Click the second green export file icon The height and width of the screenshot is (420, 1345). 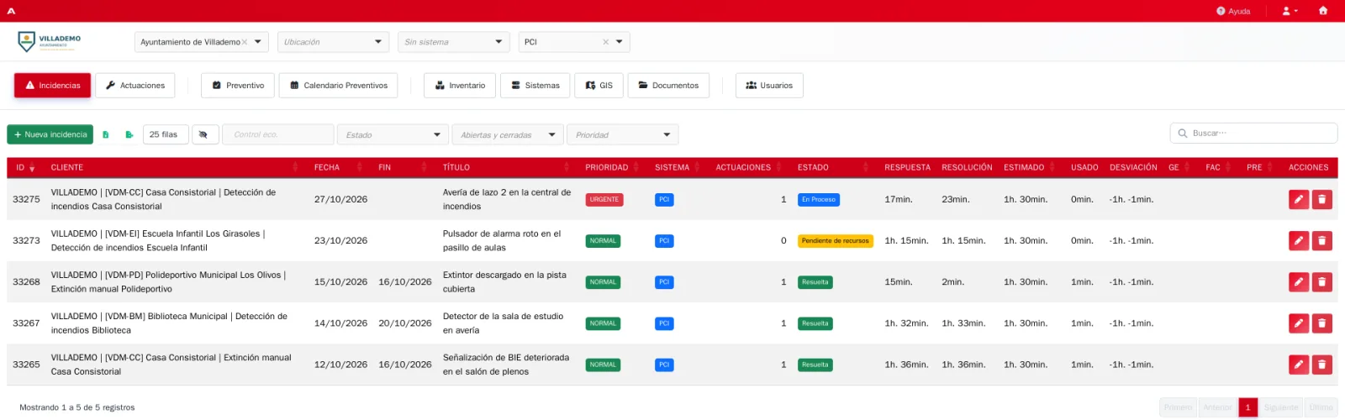pos(129,134)
